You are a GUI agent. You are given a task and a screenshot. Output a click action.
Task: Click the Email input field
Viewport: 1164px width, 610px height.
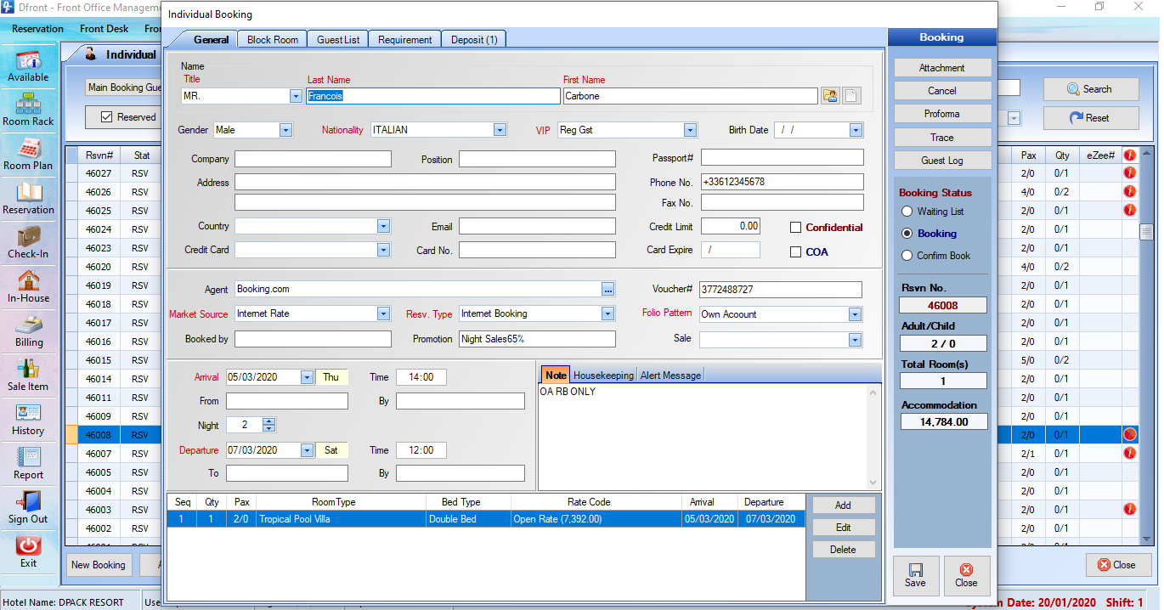(x=537, y=226)
